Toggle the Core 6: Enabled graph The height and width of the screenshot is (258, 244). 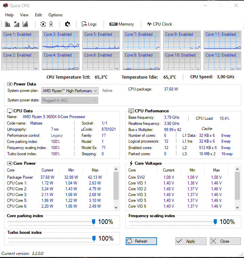pos(101,61)
